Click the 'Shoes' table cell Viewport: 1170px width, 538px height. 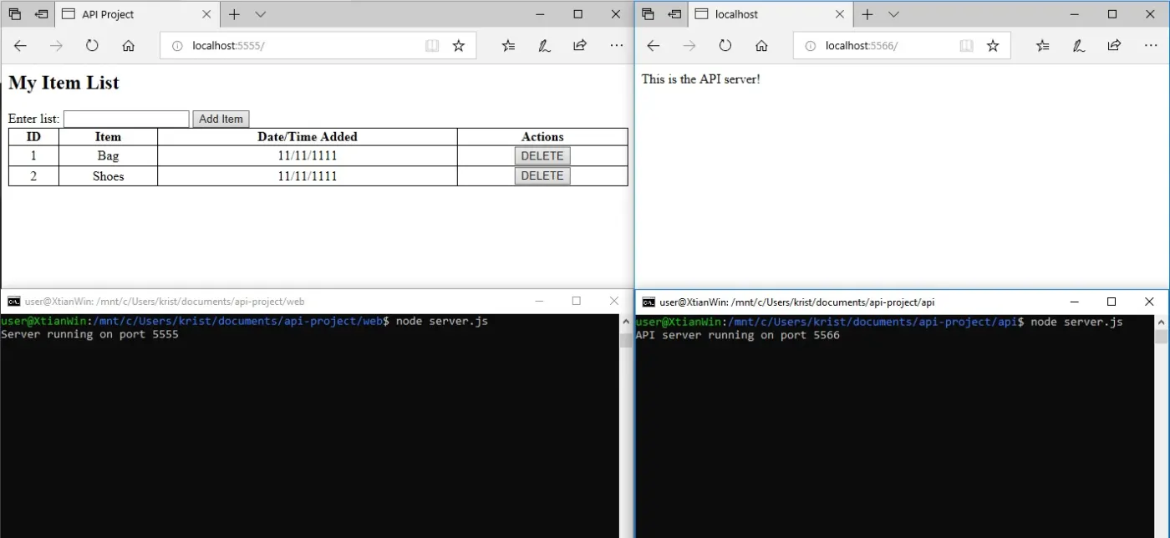(x=108, y=175)
